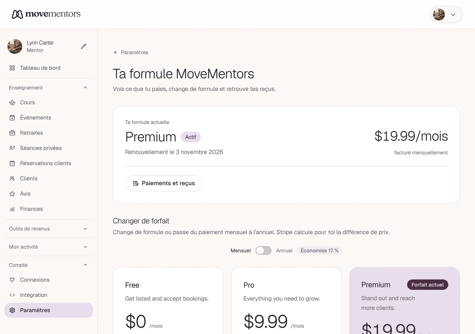Click the Retraites briefcase icon
Viewport: 475px width, 334px height.
[12, 133]
